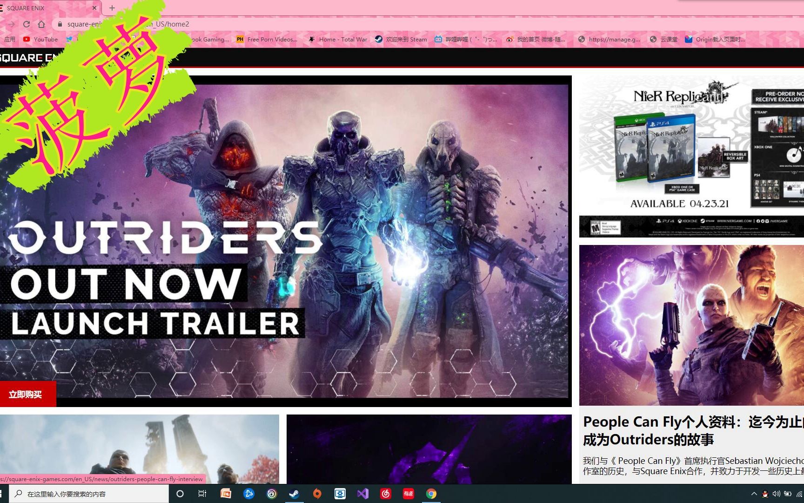This screenshot has height=503, width=804.
Task: Launch the orange PowerPoint-style taskbar app
Action: click(x=226, y=494)
